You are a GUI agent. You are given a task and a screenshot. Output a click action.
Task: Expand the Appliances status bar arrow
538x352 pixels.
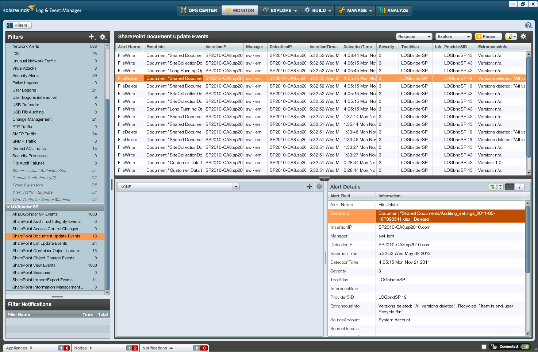coord(31,348)
